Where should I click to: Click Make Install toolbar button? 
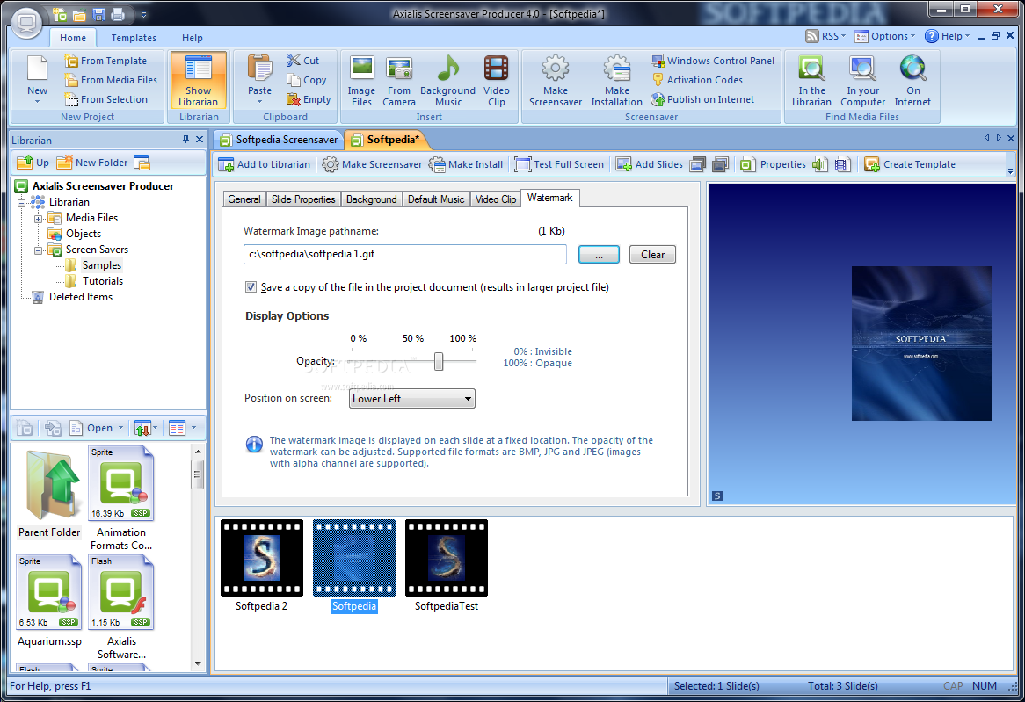[466, 164]
